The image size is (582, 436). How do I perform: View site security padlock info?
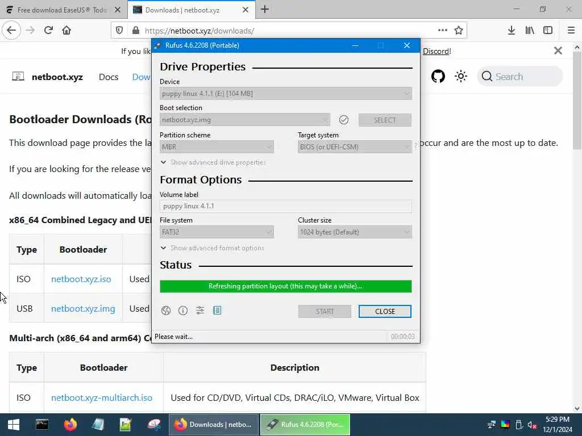pos(135,31)
